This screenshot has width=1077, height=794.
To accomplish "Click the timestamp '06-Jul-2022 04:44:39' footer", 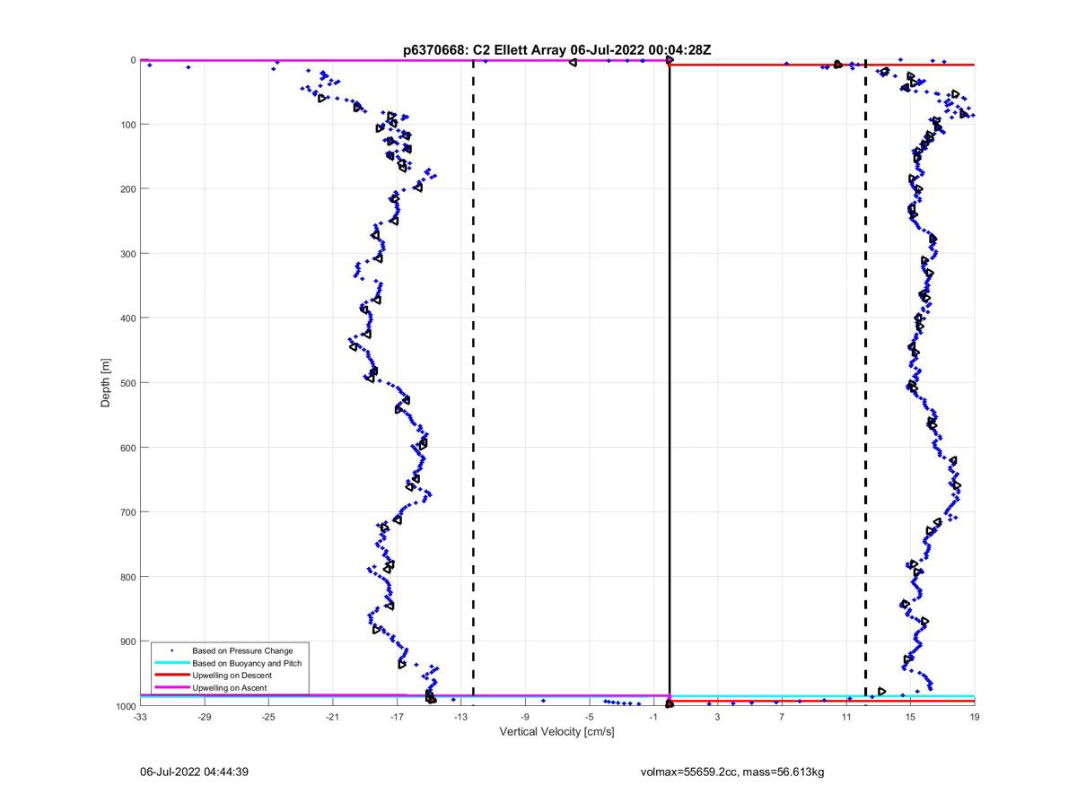I will [x=195, y=772].
